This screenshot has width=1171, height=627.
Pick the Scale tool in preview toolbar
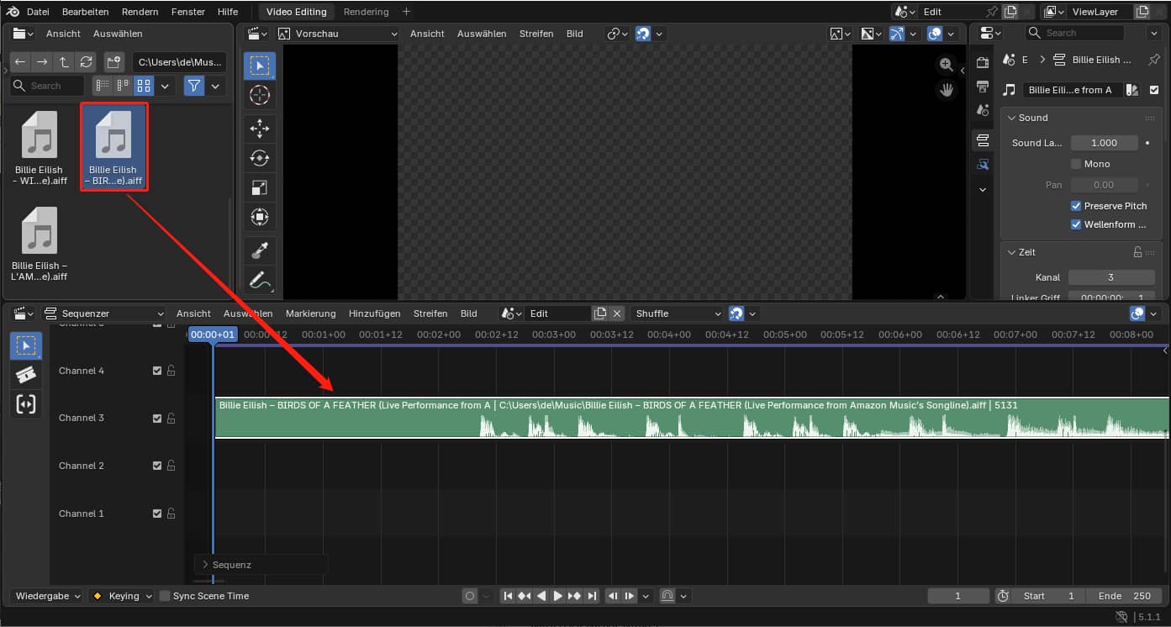pos(259,187)
